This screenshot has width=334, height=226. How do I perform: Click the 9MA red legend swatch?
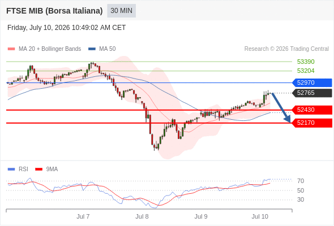(x=38, y=169)
